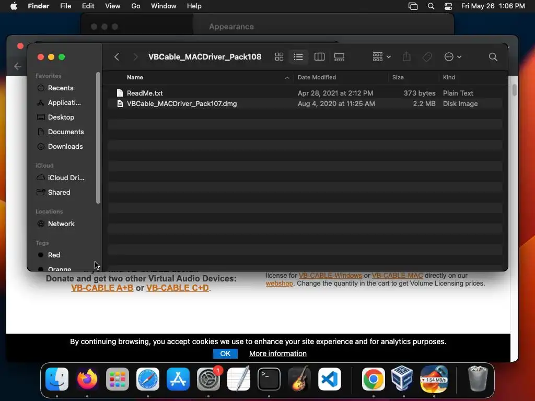Click the Finder search magnifier icon
The height and width of the screenshot is (401, 535).
tap(493, 57)
